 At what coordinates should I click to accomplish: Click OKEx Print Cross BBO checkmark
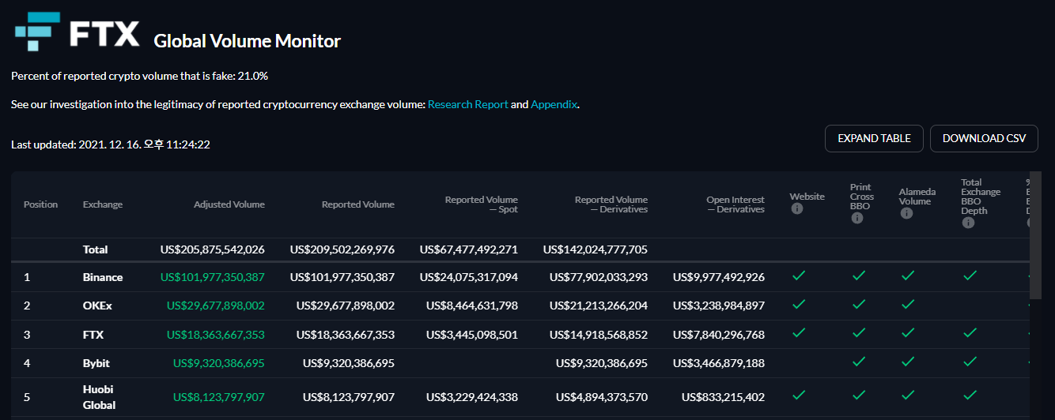[x=859, y=304]
